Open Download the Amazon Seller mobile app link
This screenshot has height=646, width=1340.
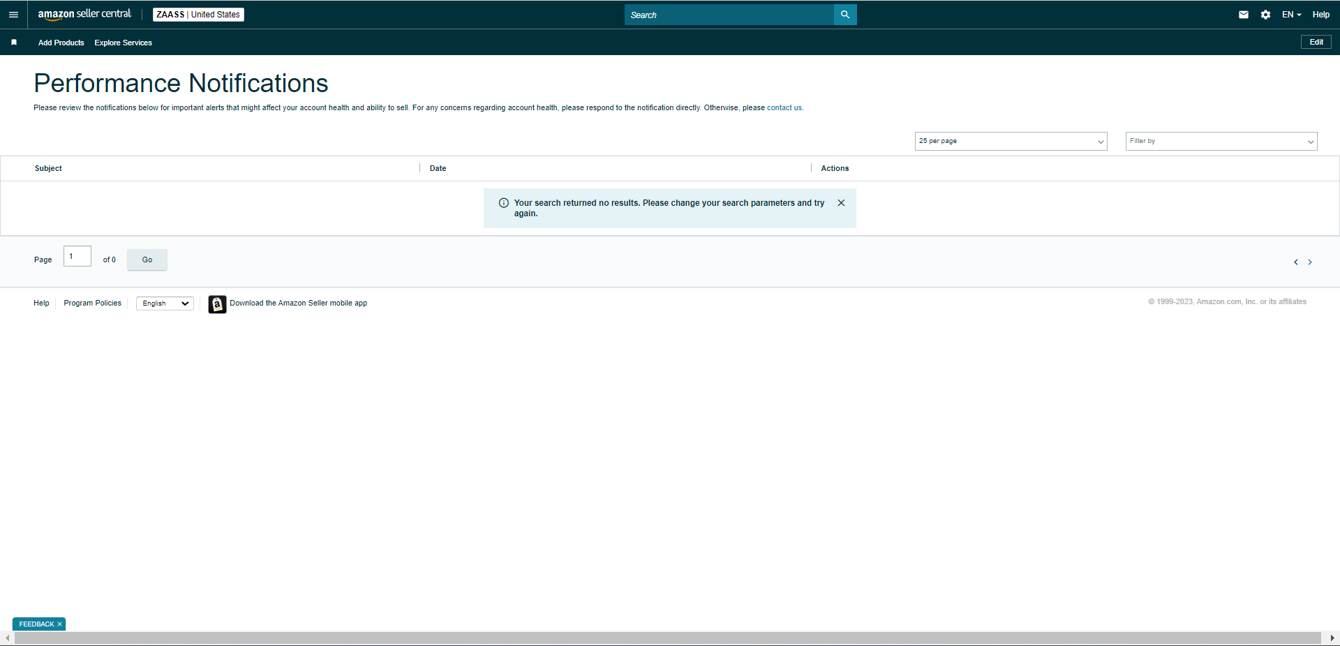298,303
